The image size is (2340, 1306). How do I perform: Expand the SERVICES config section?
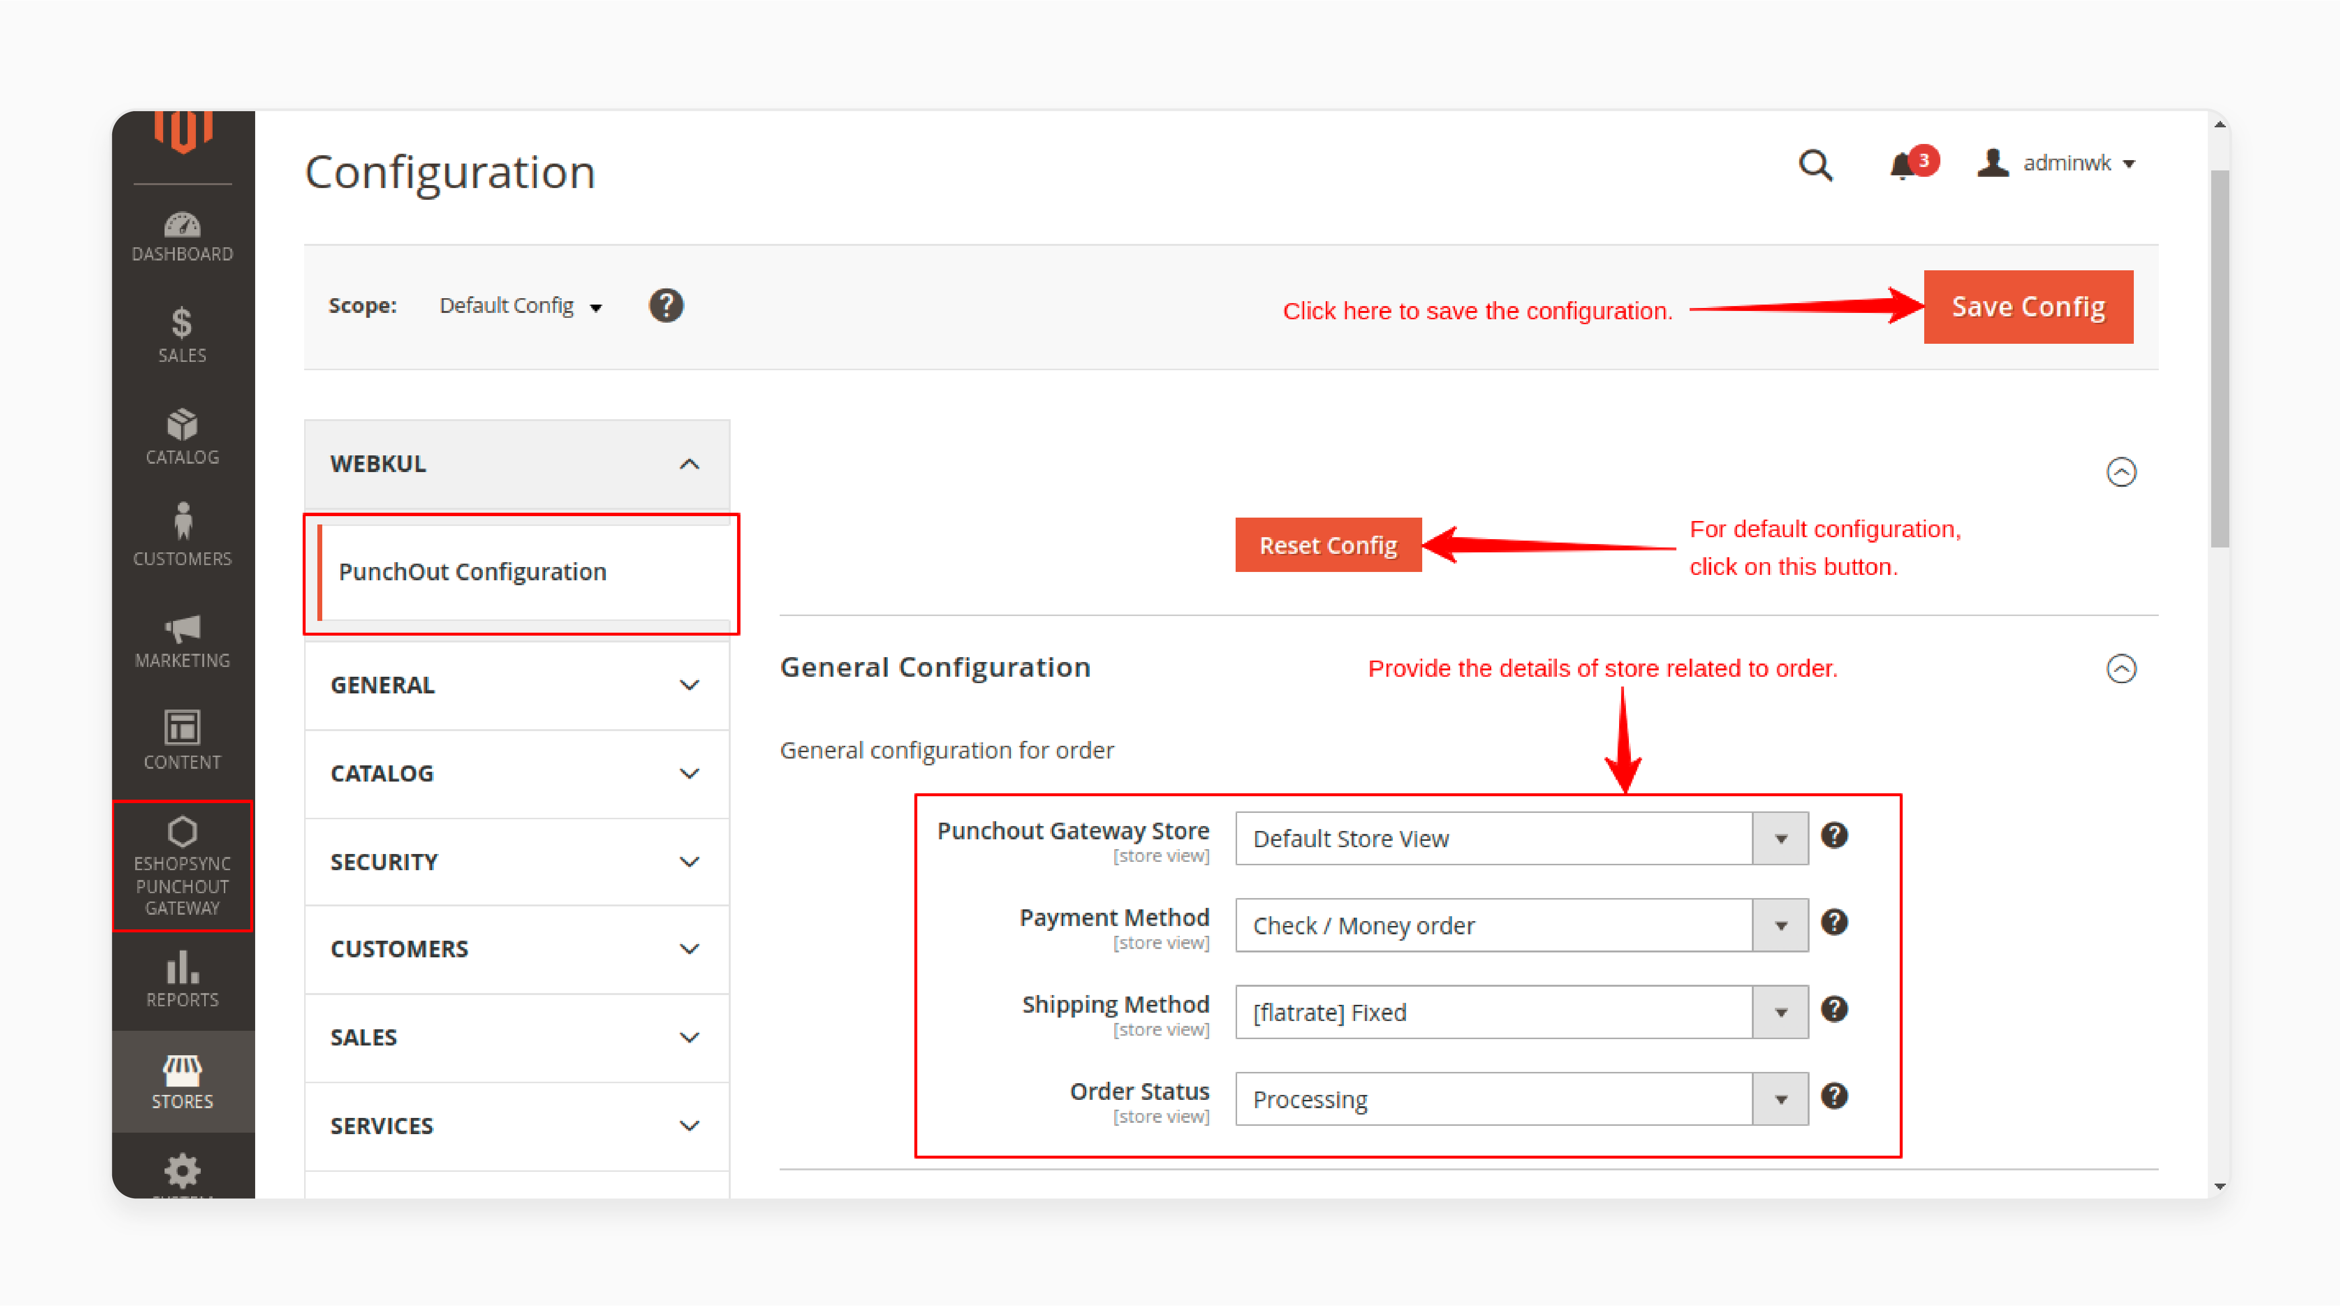point(517,1126)
